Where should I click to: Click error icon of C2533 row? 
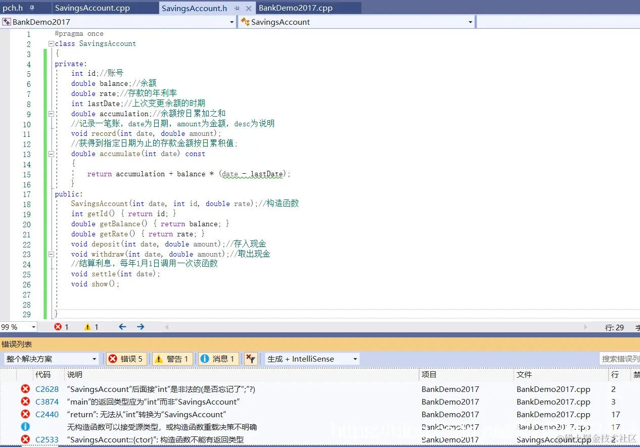(x=25, y=439)
